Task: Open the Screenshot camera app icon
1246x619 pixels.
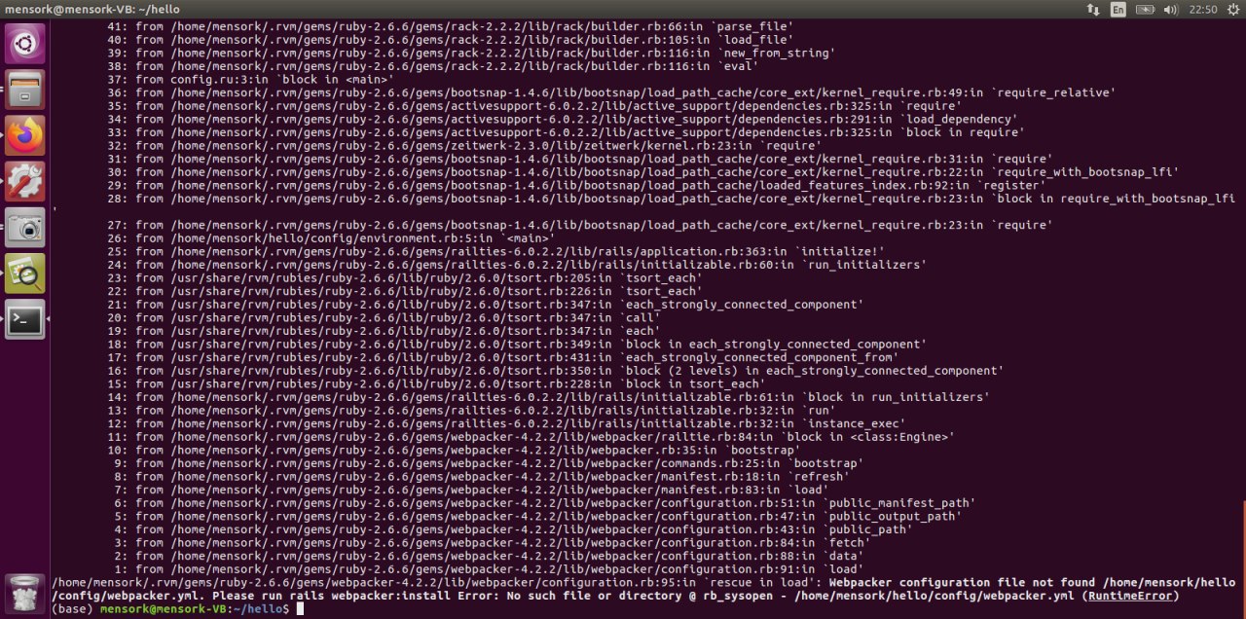Action: [25, 227]
